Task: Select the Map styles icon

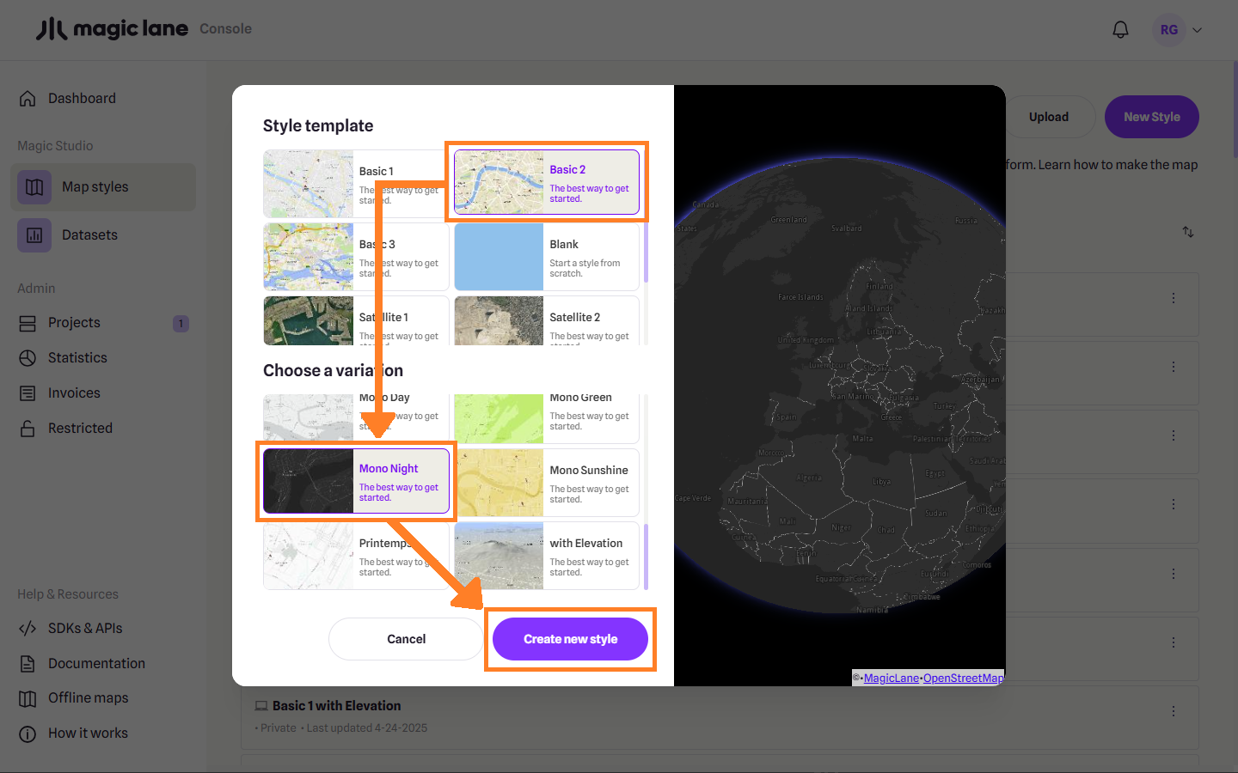Action: click(x=34, y=187)
